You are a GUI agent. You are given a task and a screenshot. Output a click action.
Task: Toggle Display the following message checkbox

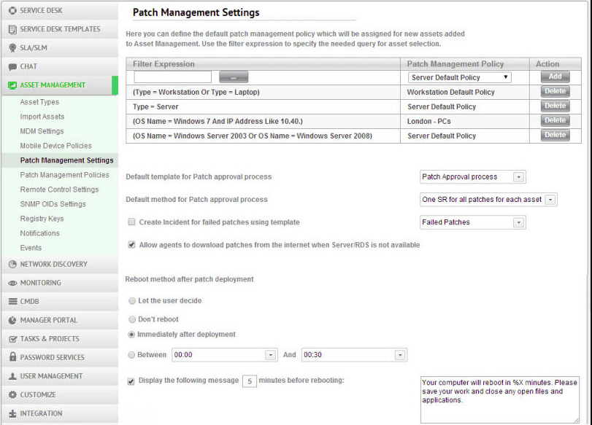(x=131, y=381)
